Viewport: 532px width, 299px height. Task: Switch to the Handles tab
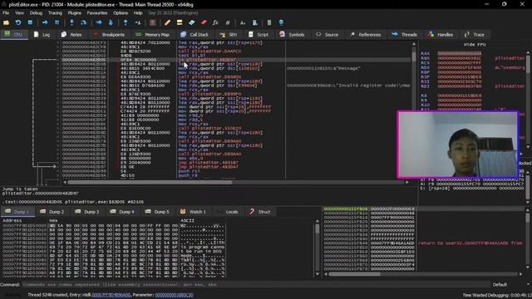441,35
